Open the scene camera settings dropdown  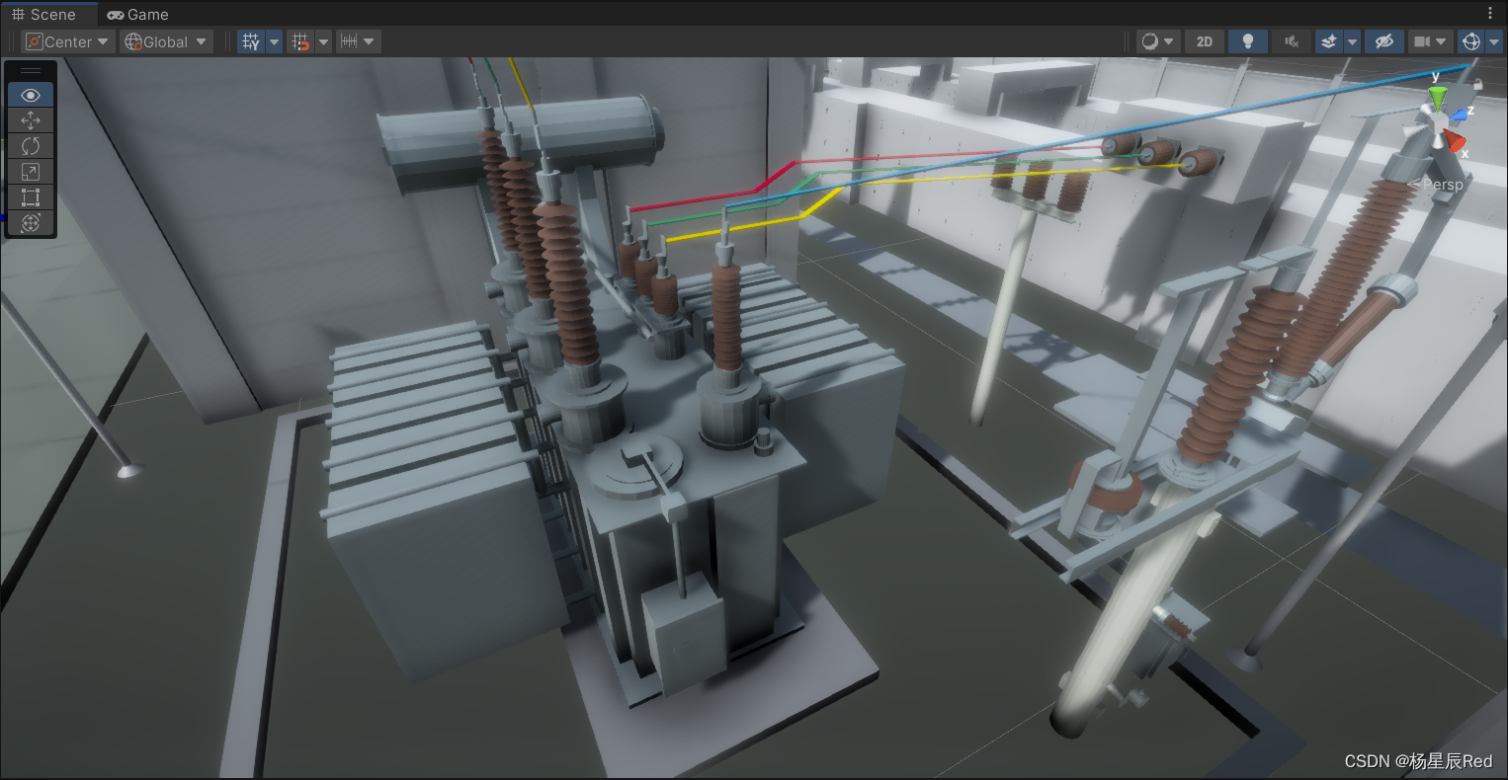tap(1430, 41)
